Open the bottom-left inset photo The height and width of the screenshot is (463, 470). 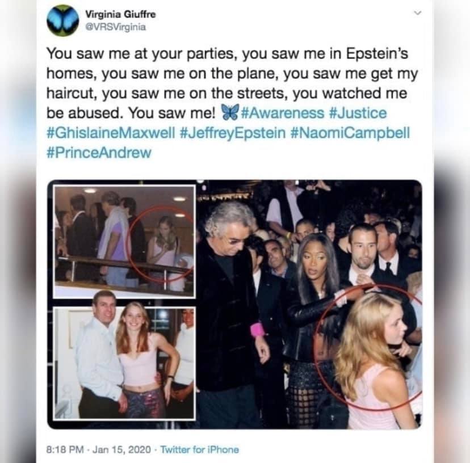pos(124,363)
